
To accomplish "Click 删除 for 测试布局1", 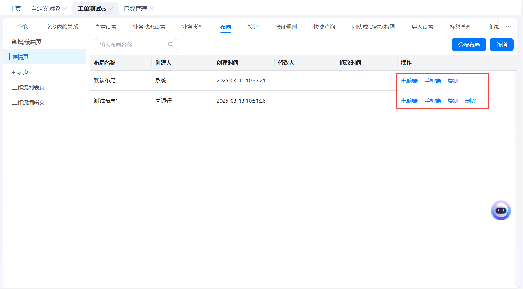I will pyautogui.click(x=471, y=101).
